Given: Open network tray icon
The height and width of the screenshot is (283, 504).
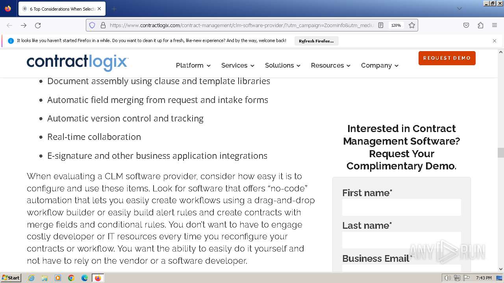Looking at the screenshot, I should point(457,278).
